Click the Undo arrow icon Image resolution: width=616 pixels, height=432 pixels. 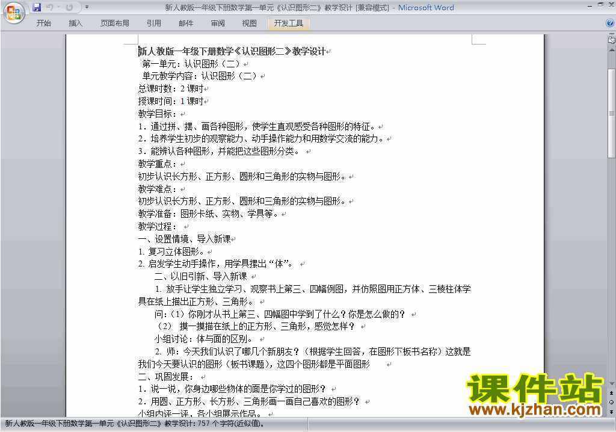49,7
